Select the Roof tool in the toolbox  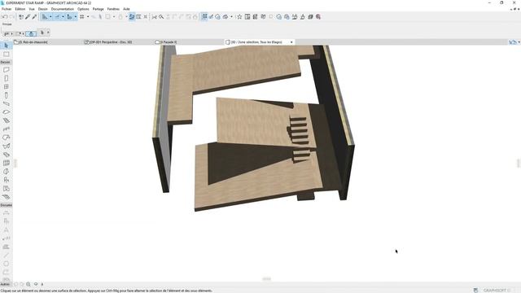pos(6,138)
